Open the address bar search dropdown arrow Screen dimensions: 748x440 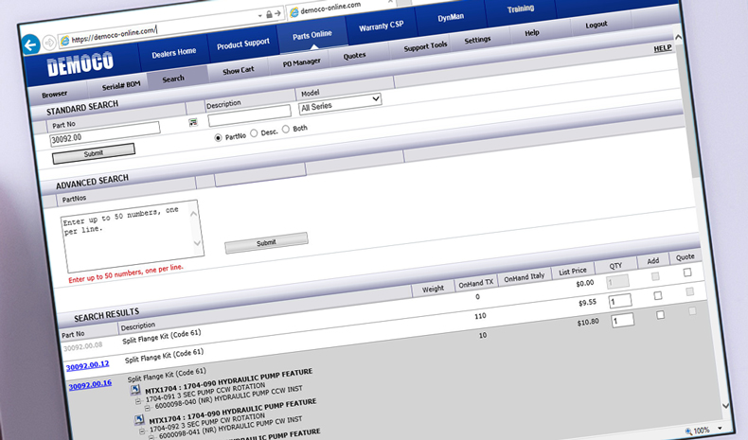(x=258, y=17)
